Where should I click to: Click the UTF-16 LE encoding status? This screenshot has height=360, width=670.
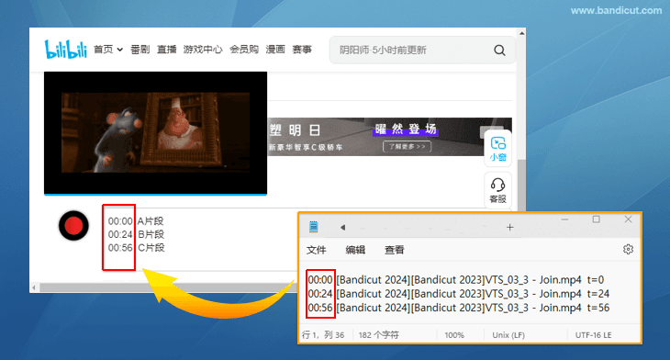[593, 335]
